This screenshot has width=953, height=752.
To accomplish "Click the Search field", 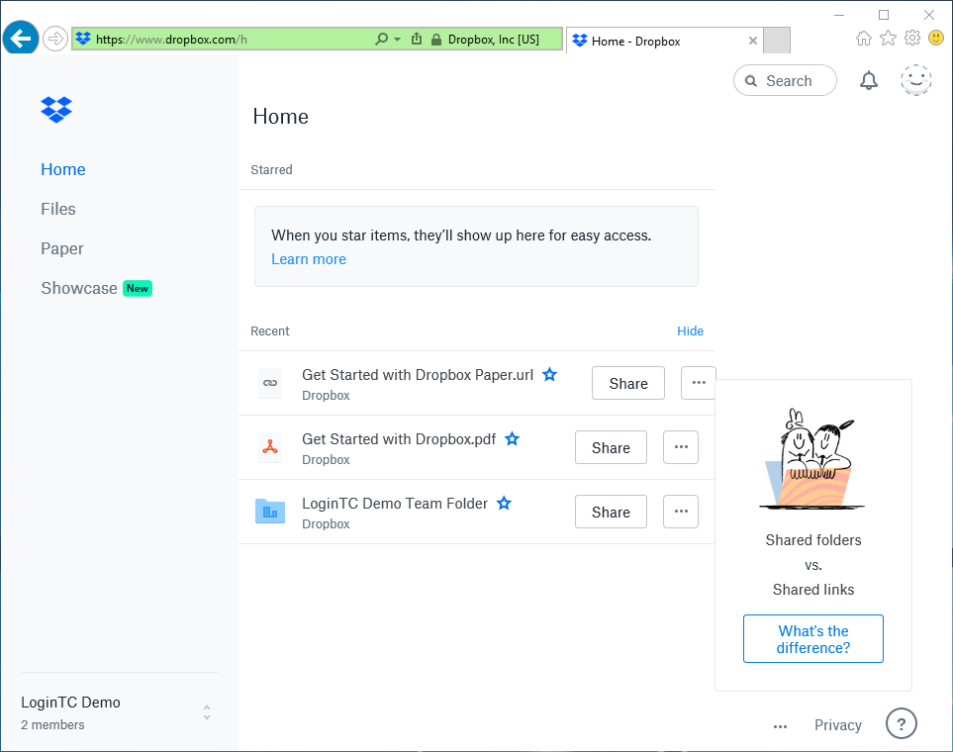I will click(785, 80).
